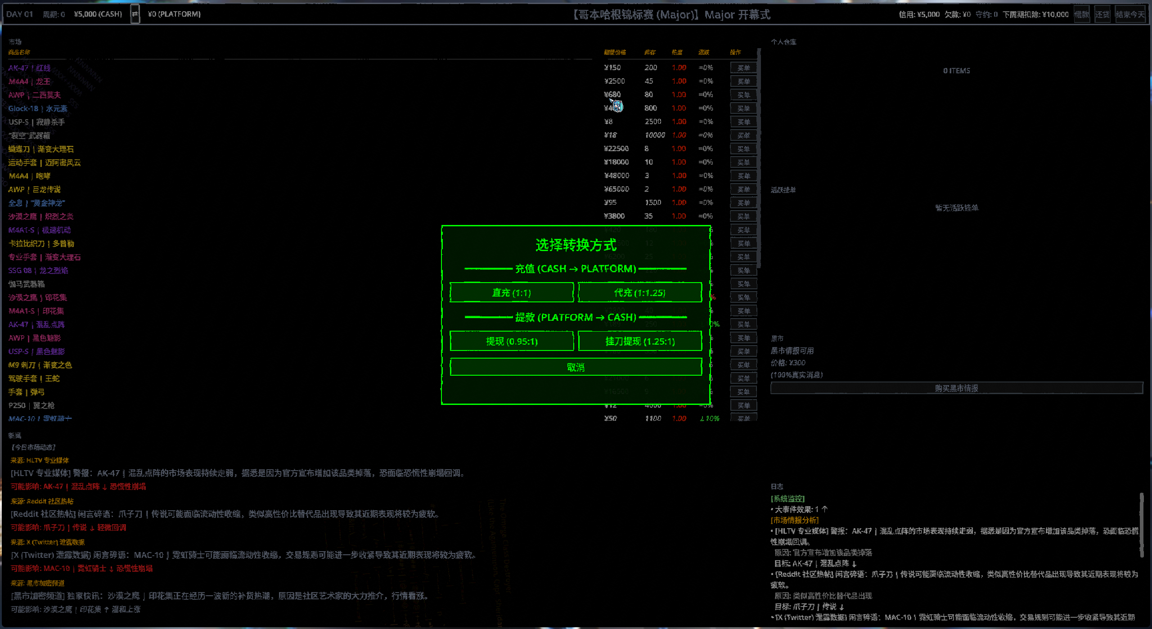Viewport: 1152px width, 629px height.
Task: Click 购买黑市情报 to buy black market intel
Action: pos(956,388)
